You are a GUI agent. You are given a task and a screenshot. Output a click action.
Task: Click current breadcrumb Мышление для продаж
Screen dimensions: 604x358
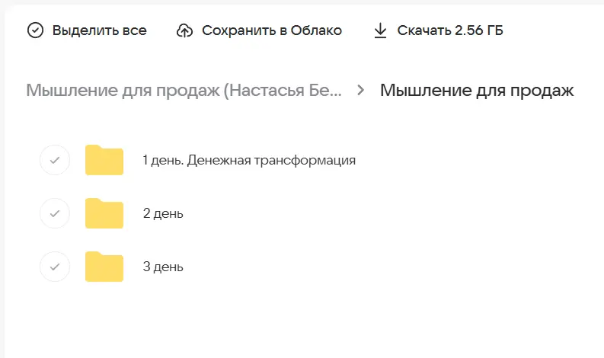point(477,91)
